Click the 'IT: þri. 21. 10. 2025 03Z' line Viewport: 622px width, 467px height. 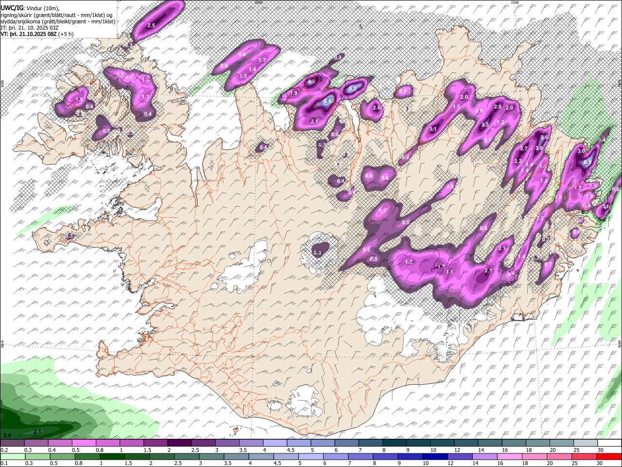(30, 28)
